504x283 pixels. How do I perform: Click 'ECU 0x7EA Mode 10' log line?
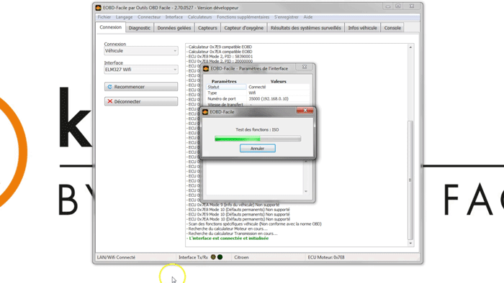[x=238, y=219]
